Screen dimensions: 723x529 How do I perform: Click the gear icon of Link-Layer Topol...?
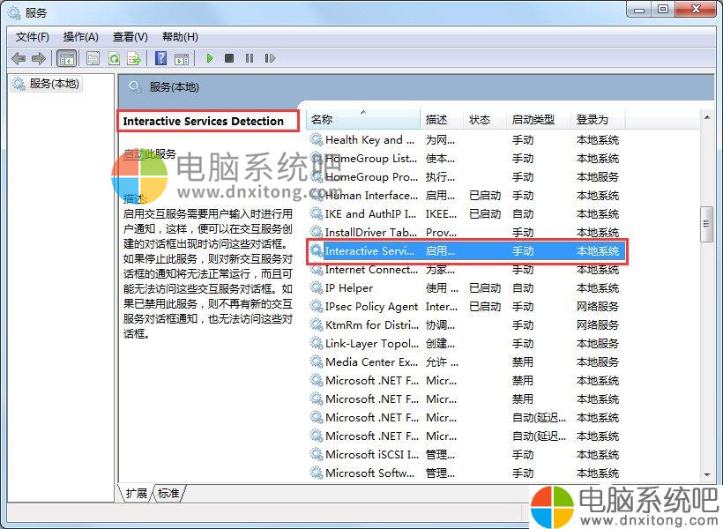pos(317,343)
